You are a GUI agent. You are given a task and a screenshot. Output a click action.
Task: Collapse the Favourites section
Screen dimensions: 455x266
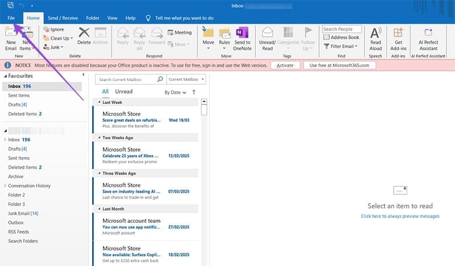tap(6, 75)
